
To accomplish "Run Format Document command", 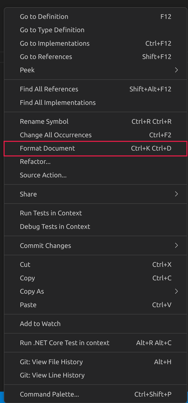I will [95, 148].
